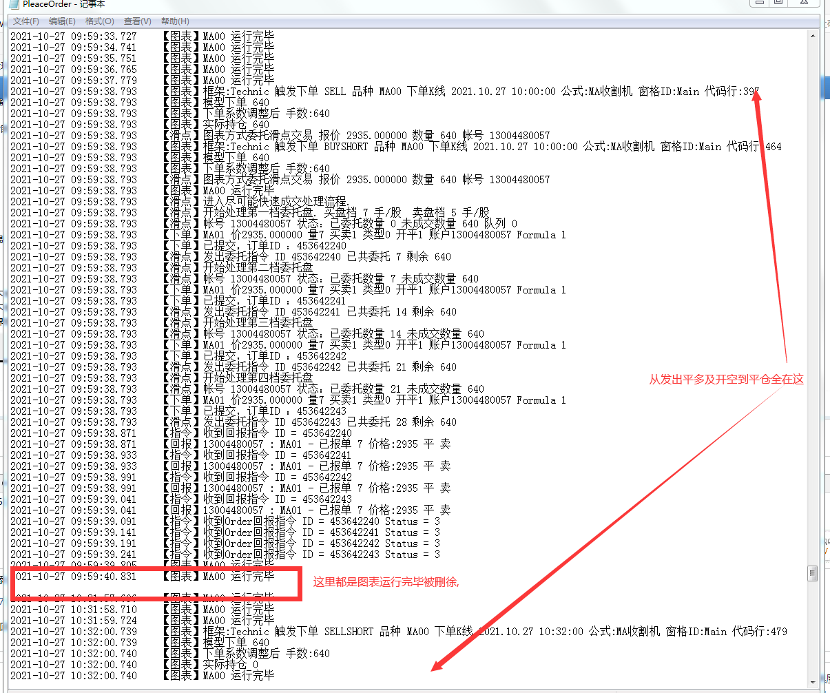
Task: Click the 开始处理第四档委托盘 line
Action: tap(162, 377)
